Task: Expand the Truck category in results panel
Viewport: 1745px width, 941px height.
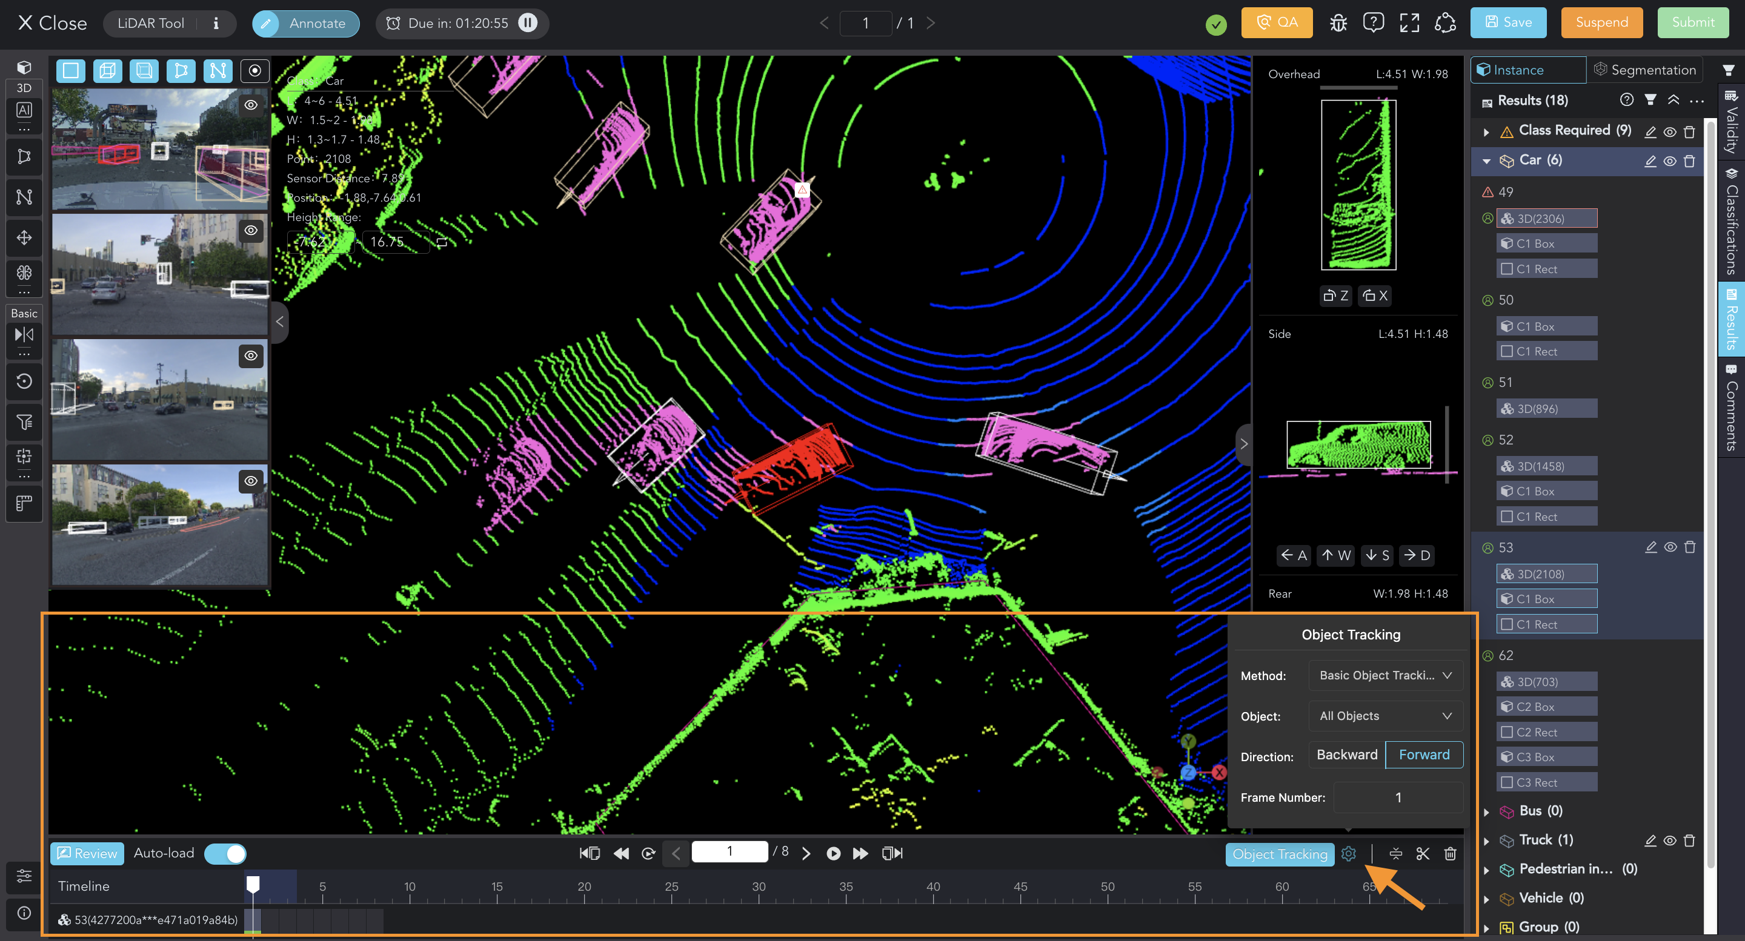Action: (1489, 840)
